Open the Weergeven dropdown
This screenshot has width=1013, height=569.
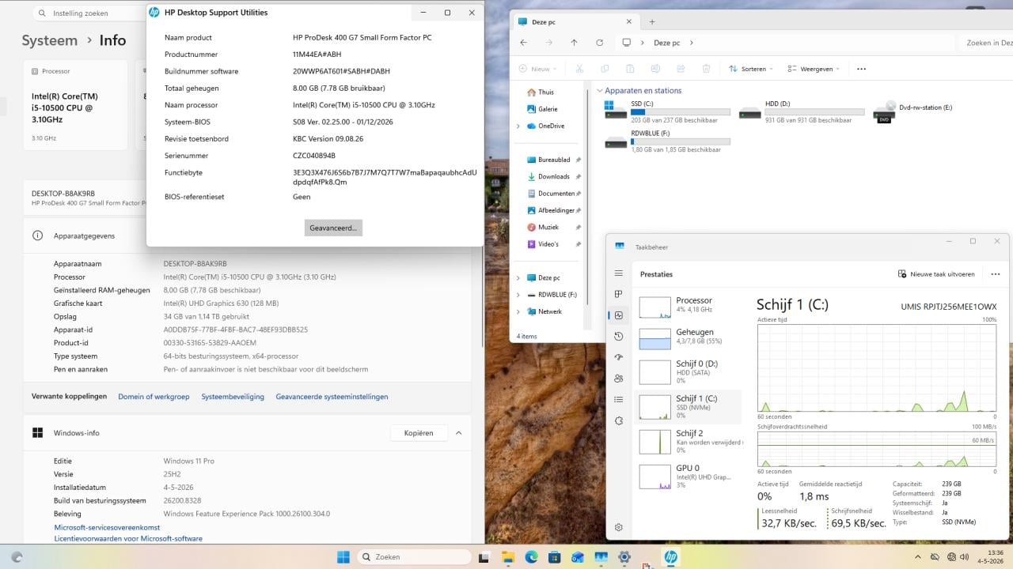coord(814,69)
